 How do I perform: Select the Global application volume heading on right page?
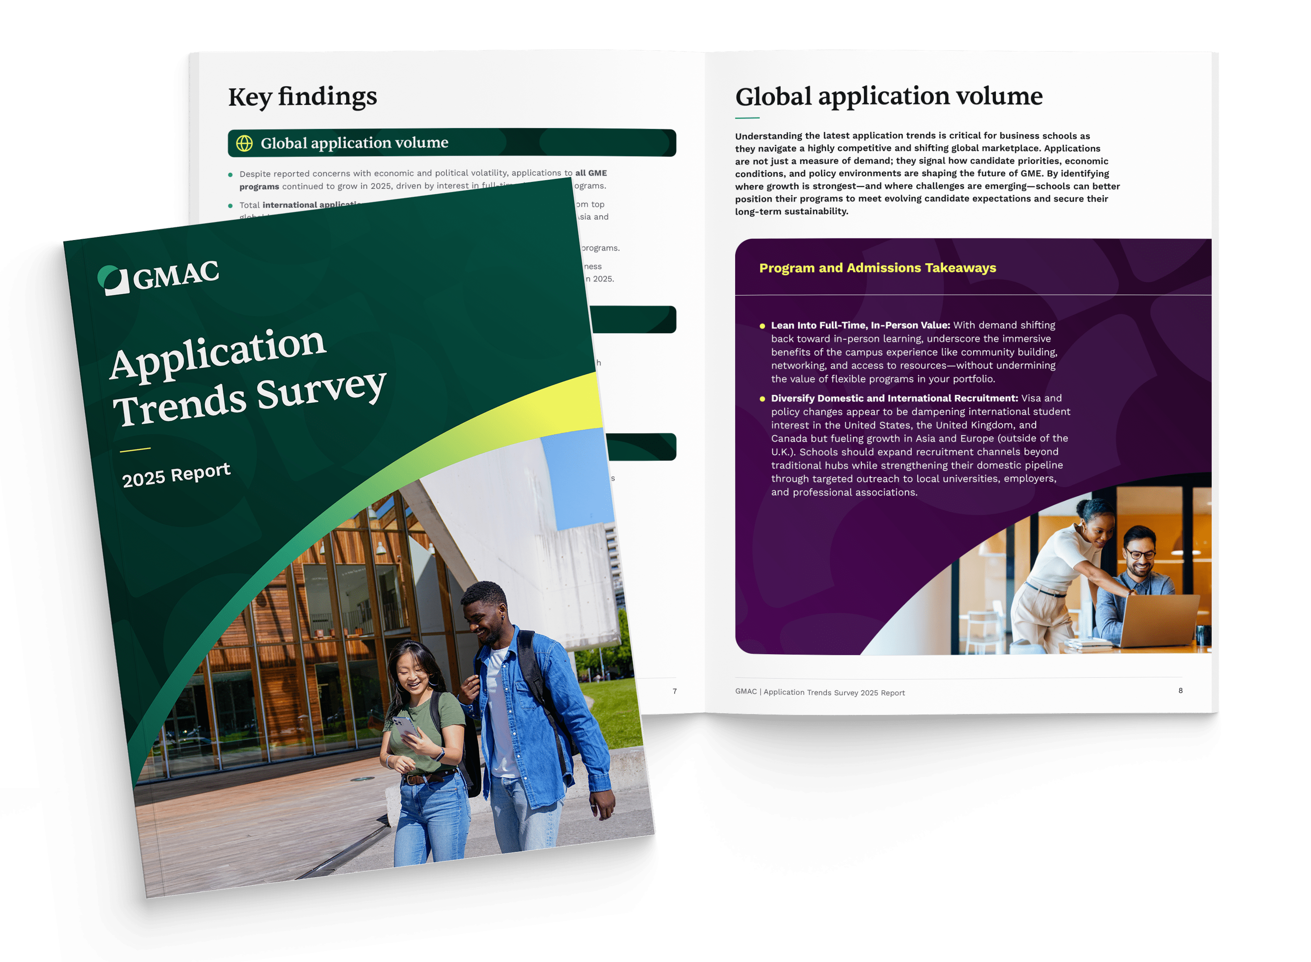click(889, 97)
